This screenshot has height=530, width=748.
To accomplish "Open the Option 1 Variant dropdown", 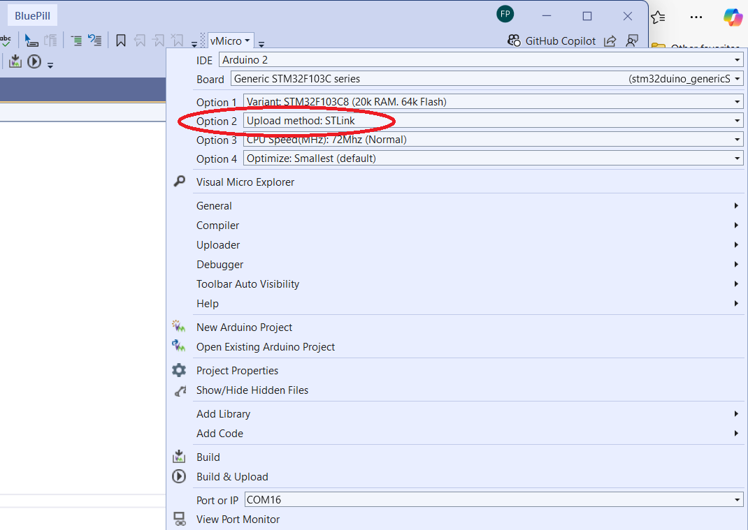I will point(737,101).
